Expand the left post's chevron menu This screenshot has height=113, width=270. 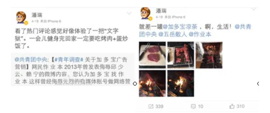(129, 13)
